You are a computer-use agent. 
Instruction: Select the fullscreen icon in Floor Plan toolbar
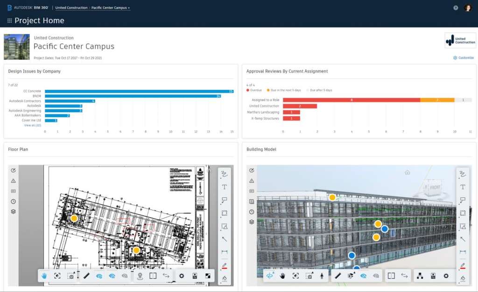[208, 276]
